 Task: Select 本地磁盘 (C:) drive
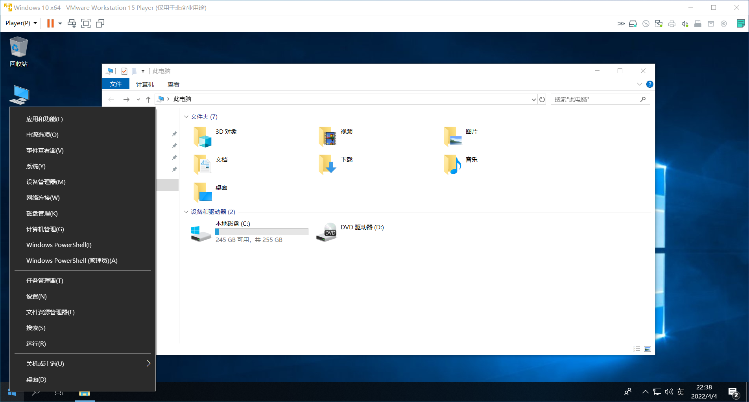(x=249, y=232)
